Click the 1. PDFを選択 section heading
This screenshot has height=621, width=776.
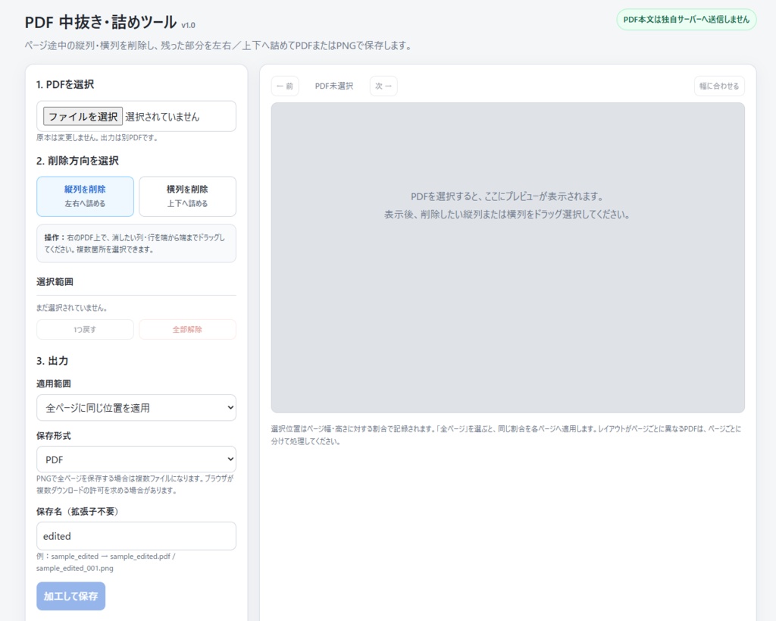point(65,84)
